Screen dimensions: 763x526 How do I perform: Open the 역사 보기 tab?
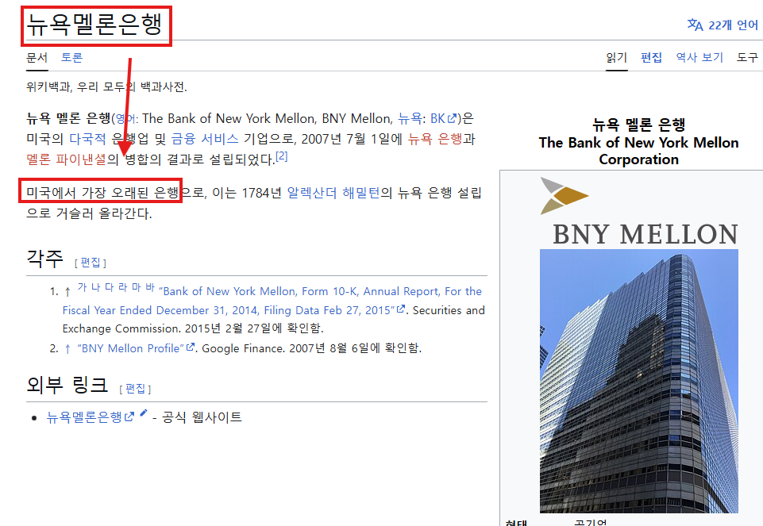(x=699, y=57)
